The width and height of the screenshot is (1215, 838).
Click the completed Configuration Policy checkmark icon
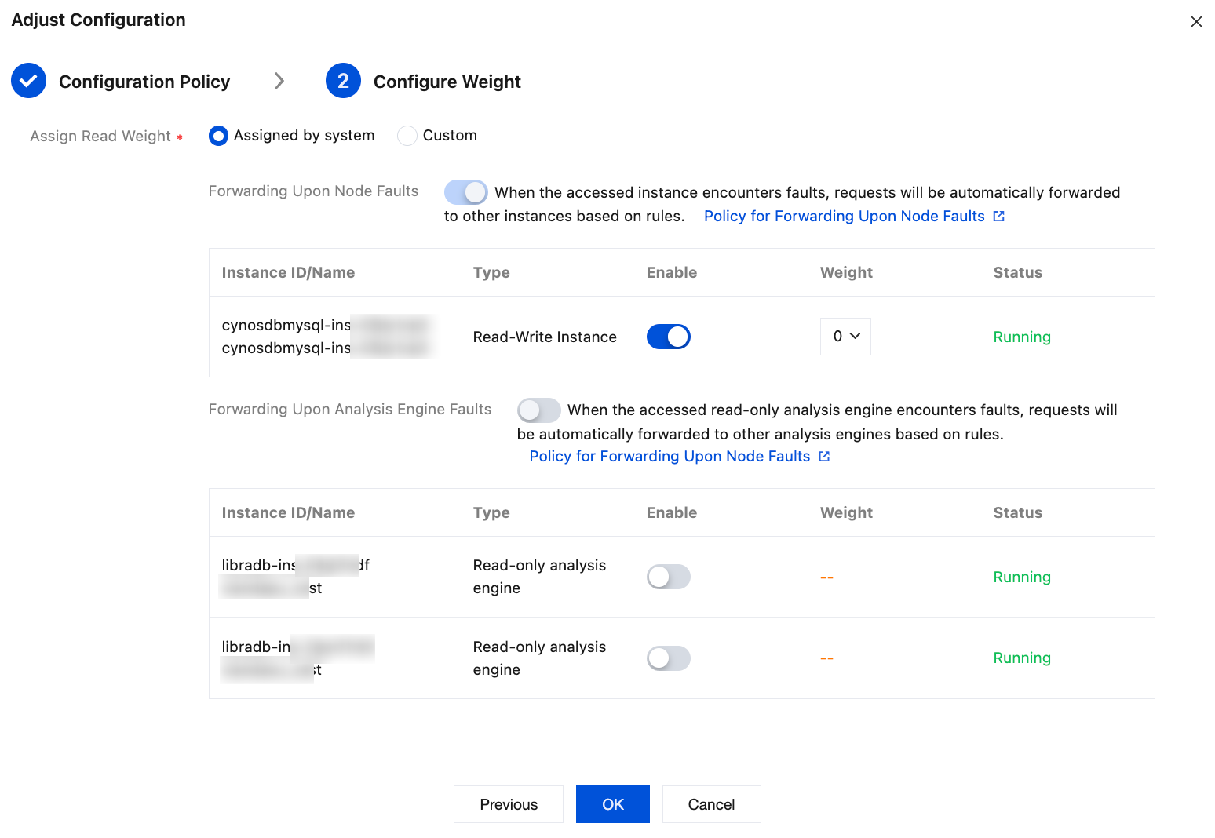(x=29, y=81)
